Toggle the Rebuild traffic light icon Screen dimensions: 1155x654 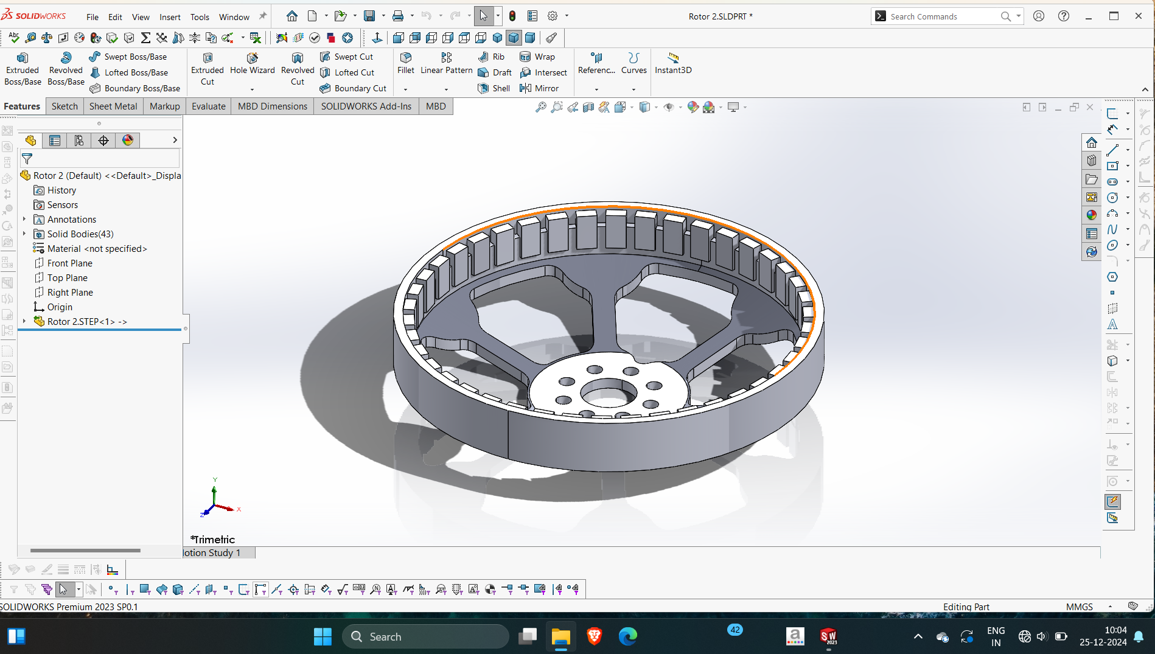(x=512, y=16)
